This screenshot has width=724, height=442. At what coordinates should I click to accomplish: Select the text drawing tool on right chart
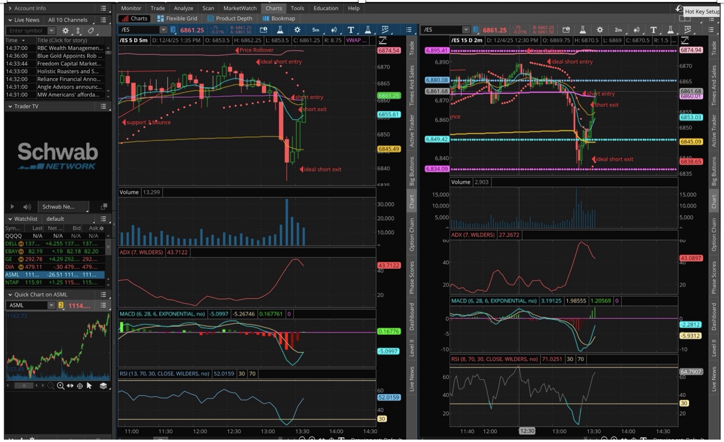point(653,30)
